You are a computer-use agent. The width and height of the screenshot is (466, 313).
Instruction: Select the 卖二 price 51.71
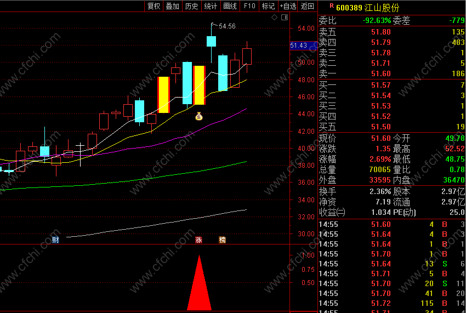click(x=380, y=63)
